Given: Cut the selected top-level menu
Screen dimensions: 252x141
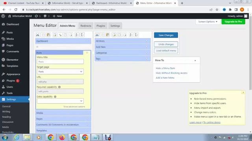Looking at the screenshot, I should coord(38,35).
